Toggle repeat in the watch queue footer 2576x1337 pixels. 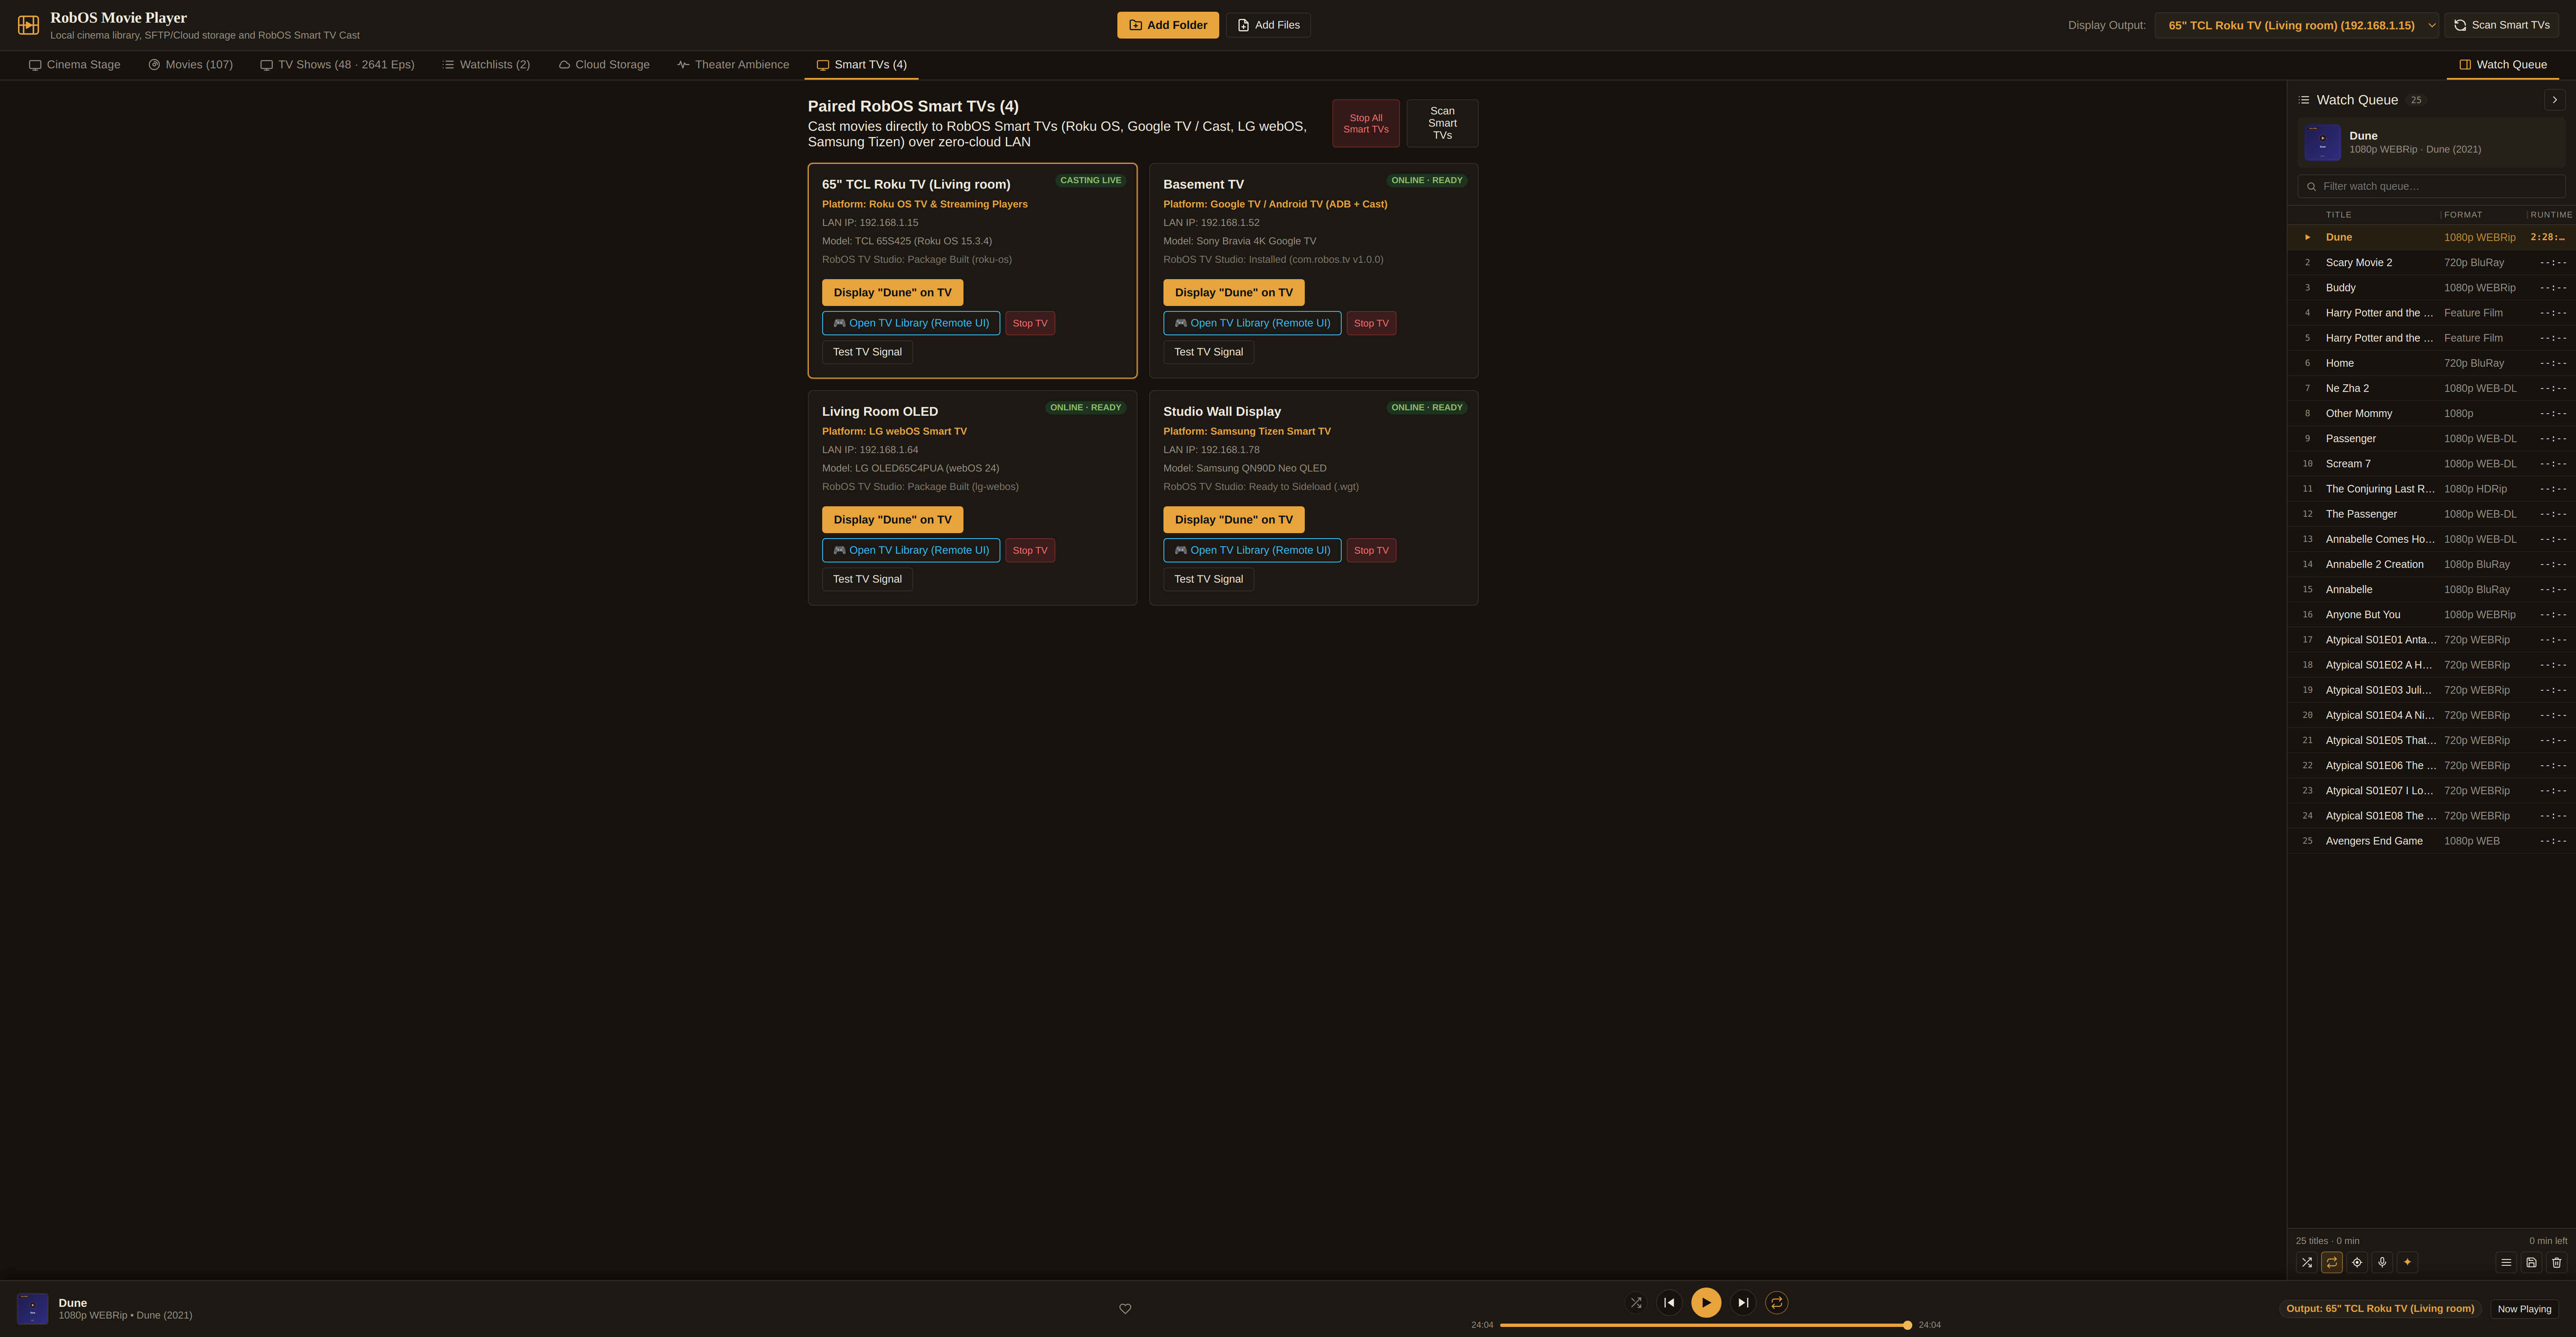click(x=2332, y=1262)
